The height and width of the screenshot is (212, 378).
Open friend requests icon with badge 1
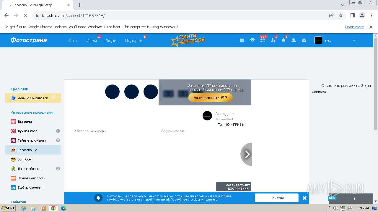[273, 40]
